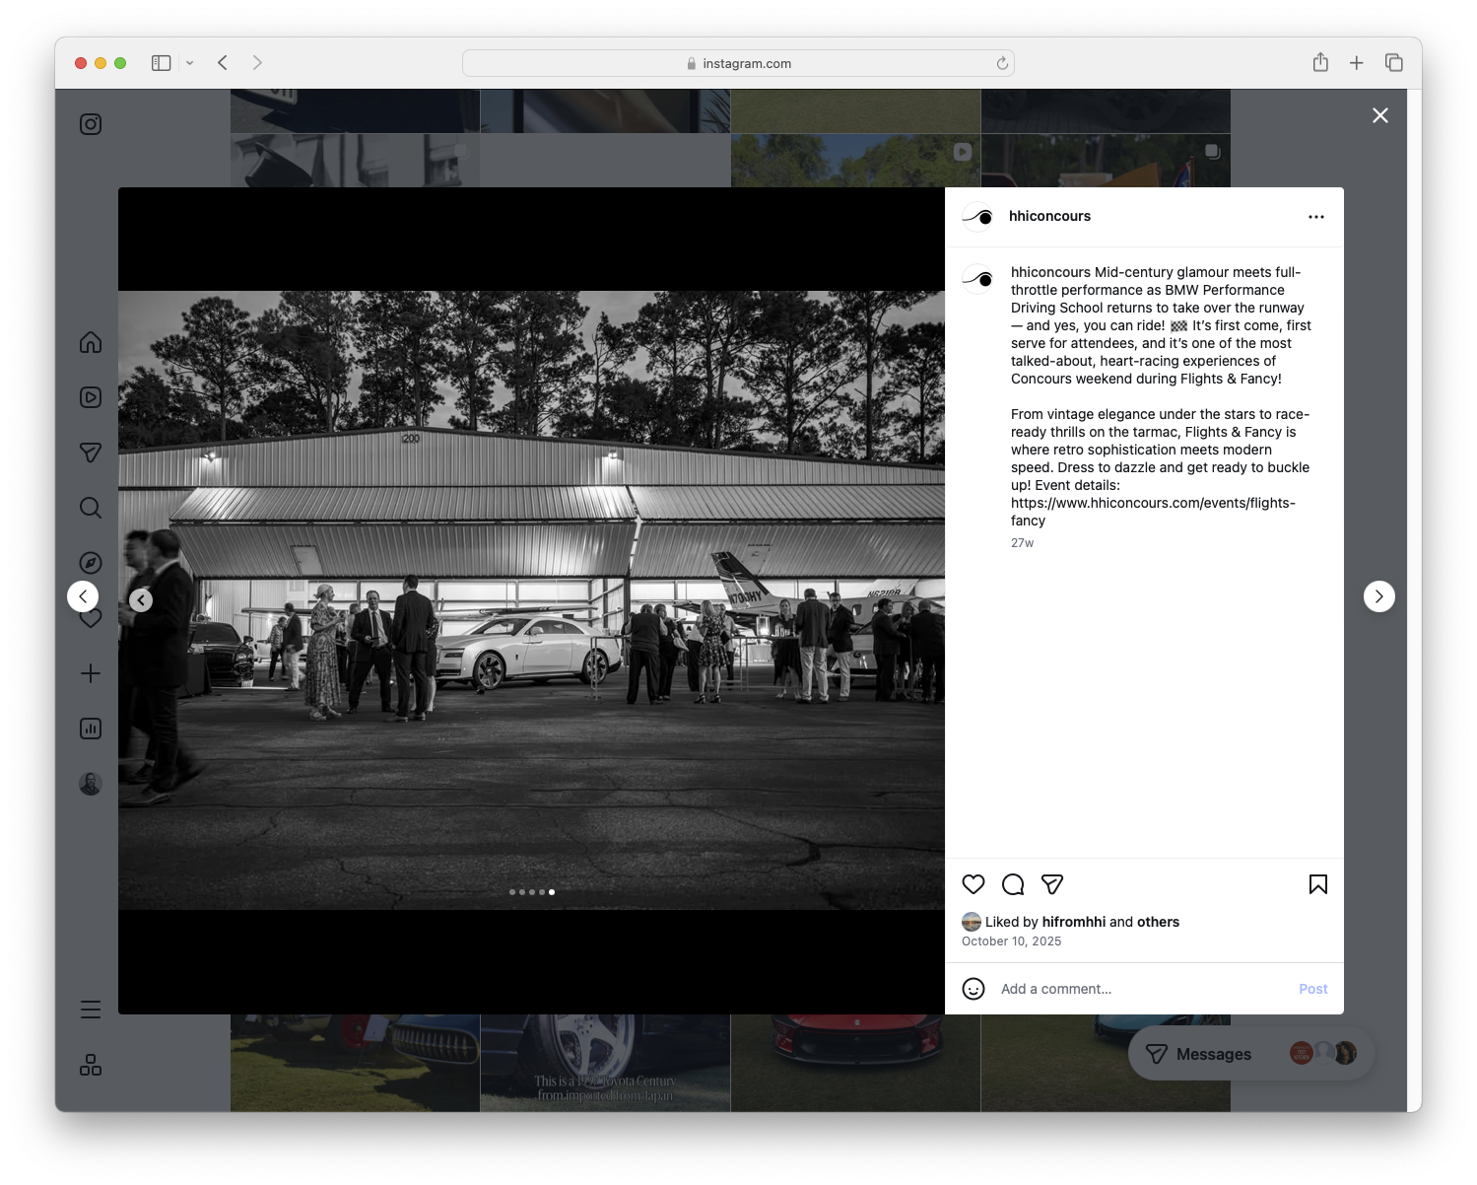Select the last carousel dot indicator
The height and width of the screenshot is (1185, 1477).
coord(552,891)
